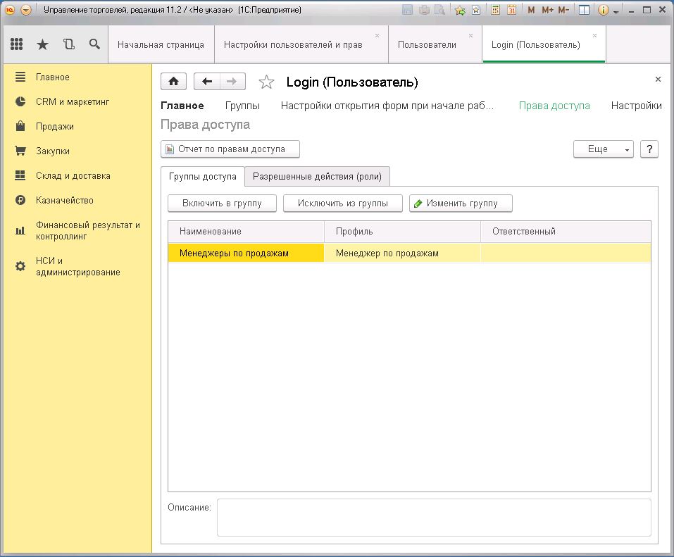Screen dimensions: 674x557
Task: Close the Пользователи tab
Action: point(470,36)
